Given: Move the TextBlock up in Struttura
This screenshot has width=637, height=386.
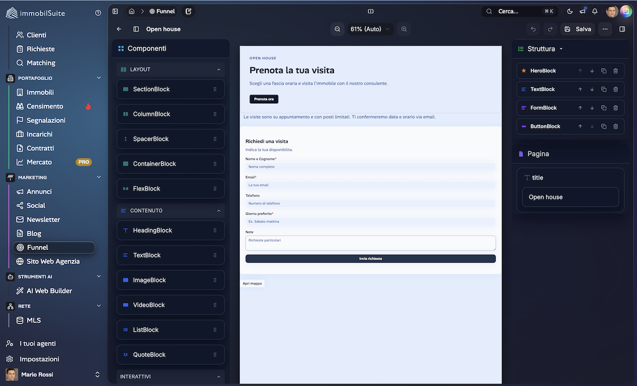Looking at the screenshot, I should (x=580, y=89).
